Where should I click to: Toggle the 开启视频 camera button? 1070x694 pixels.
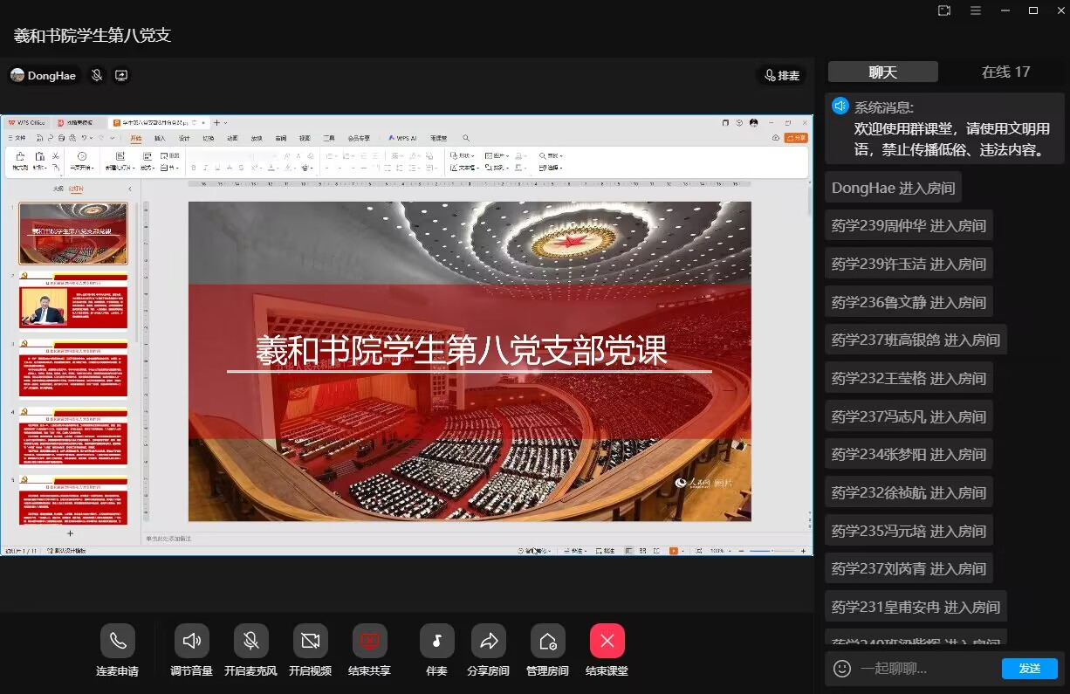tap(310, 642)
